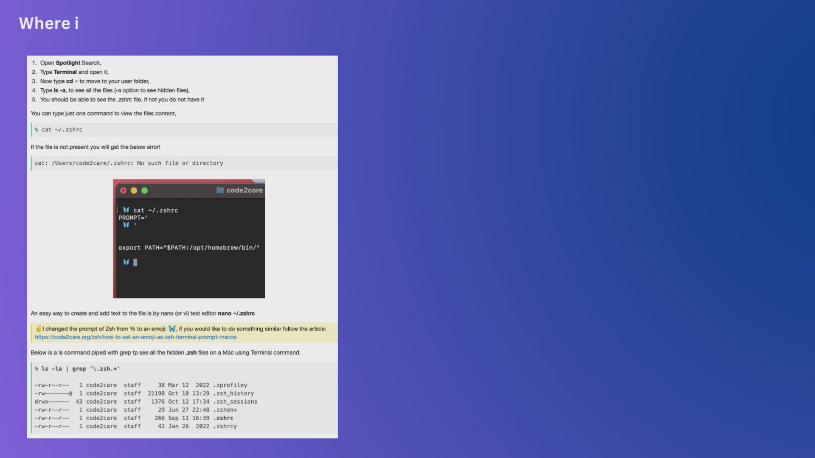Open the code2care.org emoji prompt article link
Image resolution: width=815 pixels, height=458 pixels.
click(x=135, y=337)
